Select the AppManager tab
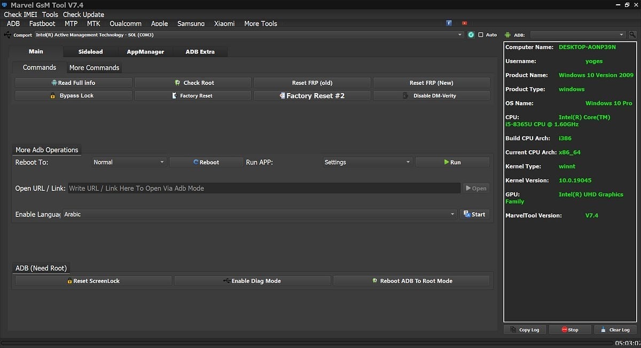Viewport: 641px width, 348px height. pos(145,52)
